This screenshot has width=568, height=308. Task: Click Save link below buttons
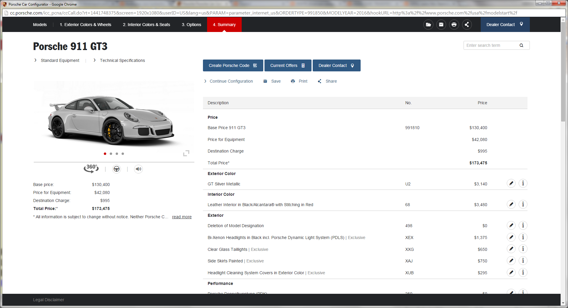pos(272,81)
